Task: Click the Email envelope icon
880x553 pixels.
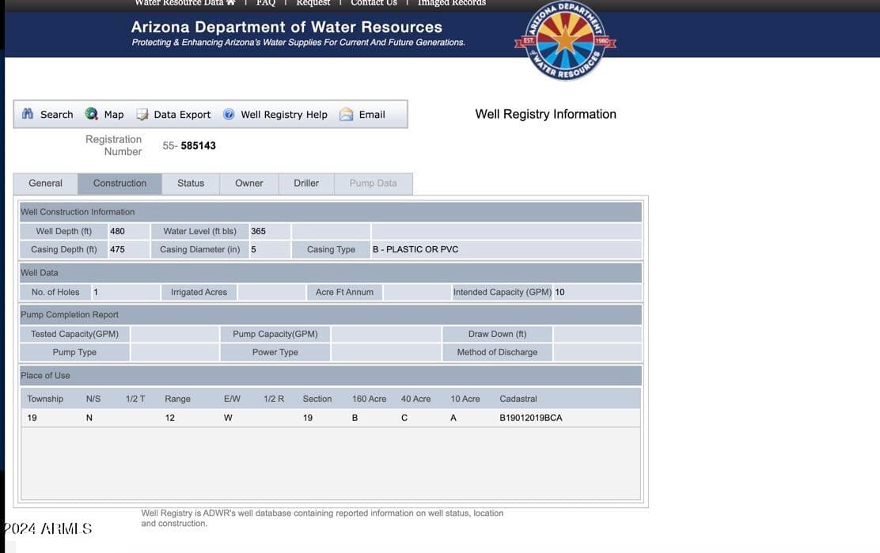Action: (347, 115)
